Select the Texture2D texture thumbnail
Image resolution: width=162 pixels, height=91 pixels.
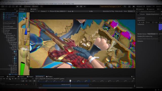click(x=160, y=27)
